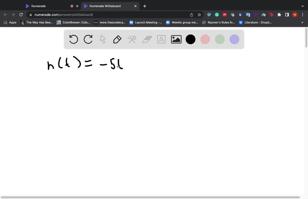This screenshot has height=199, width=308.
Task: Choose the black pen color
Action: 190,39
